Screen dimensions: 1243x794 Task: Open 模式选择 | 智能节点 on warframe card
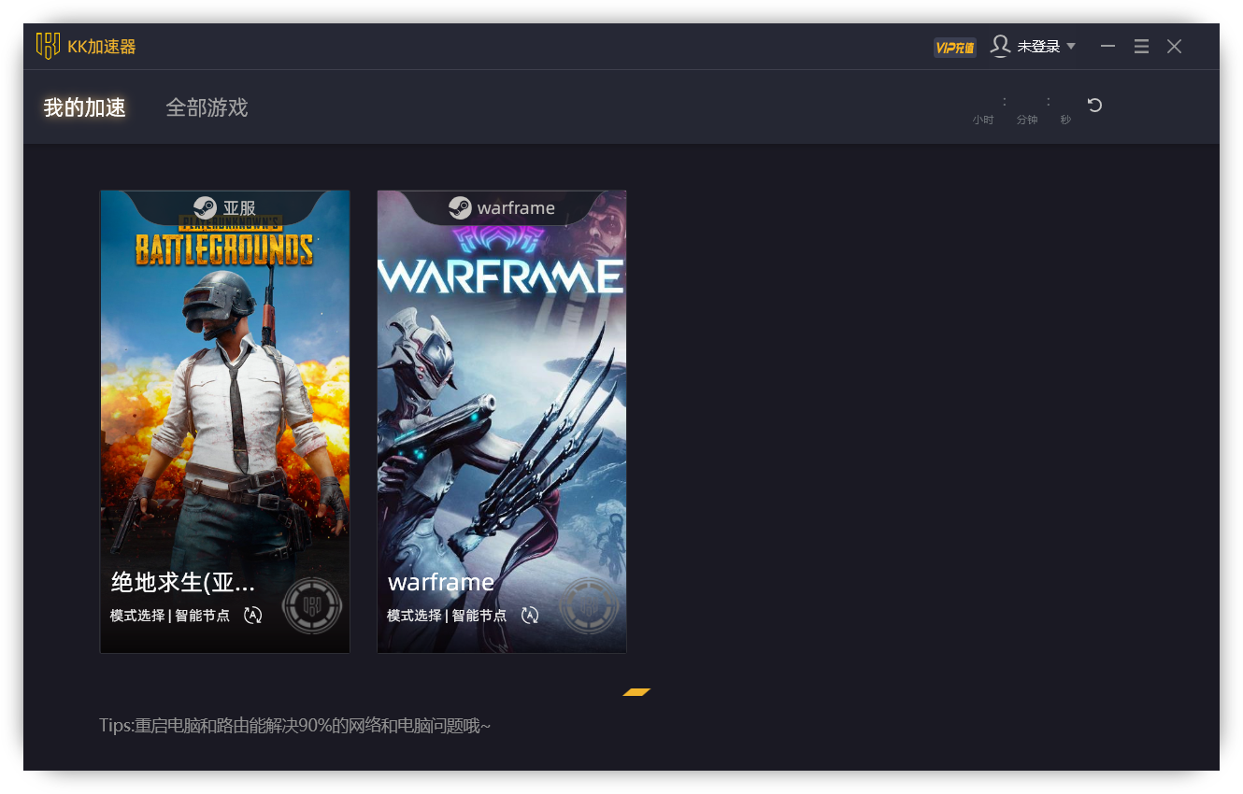(x=447, y=616)
